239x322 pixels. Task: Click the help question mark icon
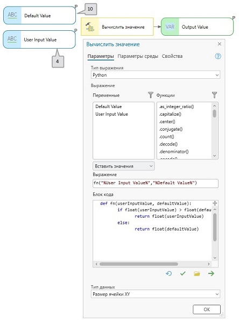click(x=218, y=56)
